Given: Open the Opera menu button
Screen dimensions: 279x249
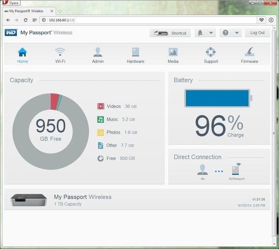Looking at the screenshot, I should 12,3.
